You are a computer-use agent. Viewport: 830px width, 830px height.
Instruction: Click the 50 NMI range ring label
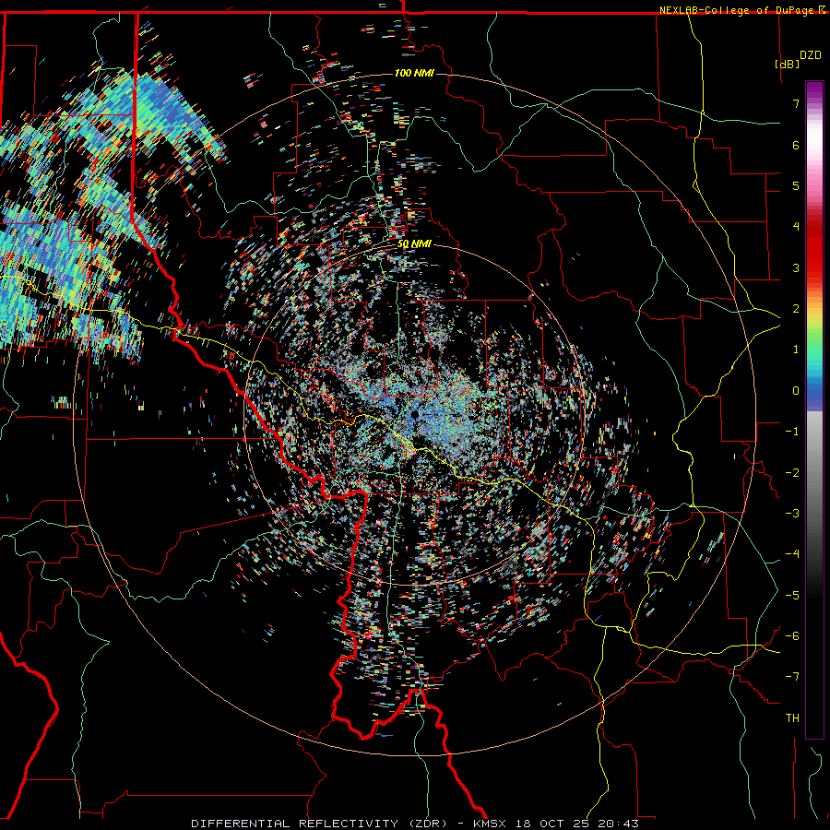414,244
